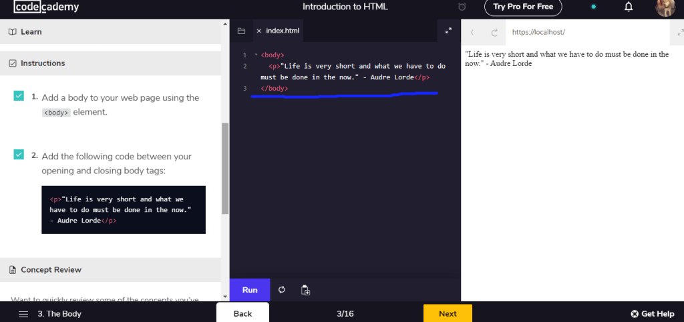
Task: Toggle the checkbox for instruction step 2
Action: (x=19, y=155)
